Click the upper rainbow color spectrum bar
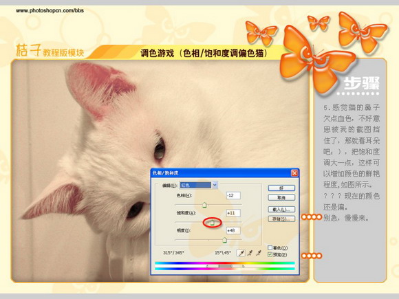 coord(225,263)
